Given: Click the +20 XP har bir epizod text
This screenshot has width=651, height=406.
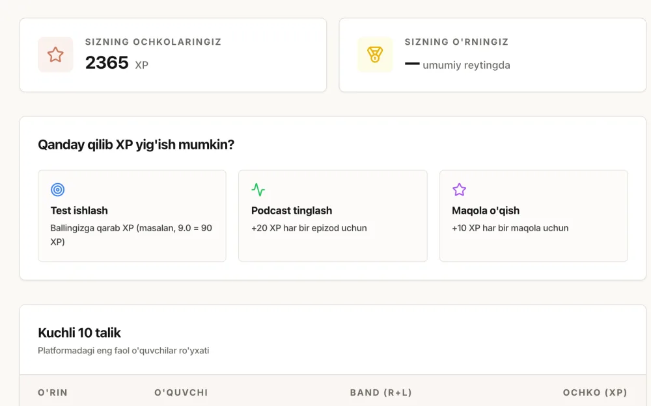Looking at the screenshot, I should coord(309,228).
